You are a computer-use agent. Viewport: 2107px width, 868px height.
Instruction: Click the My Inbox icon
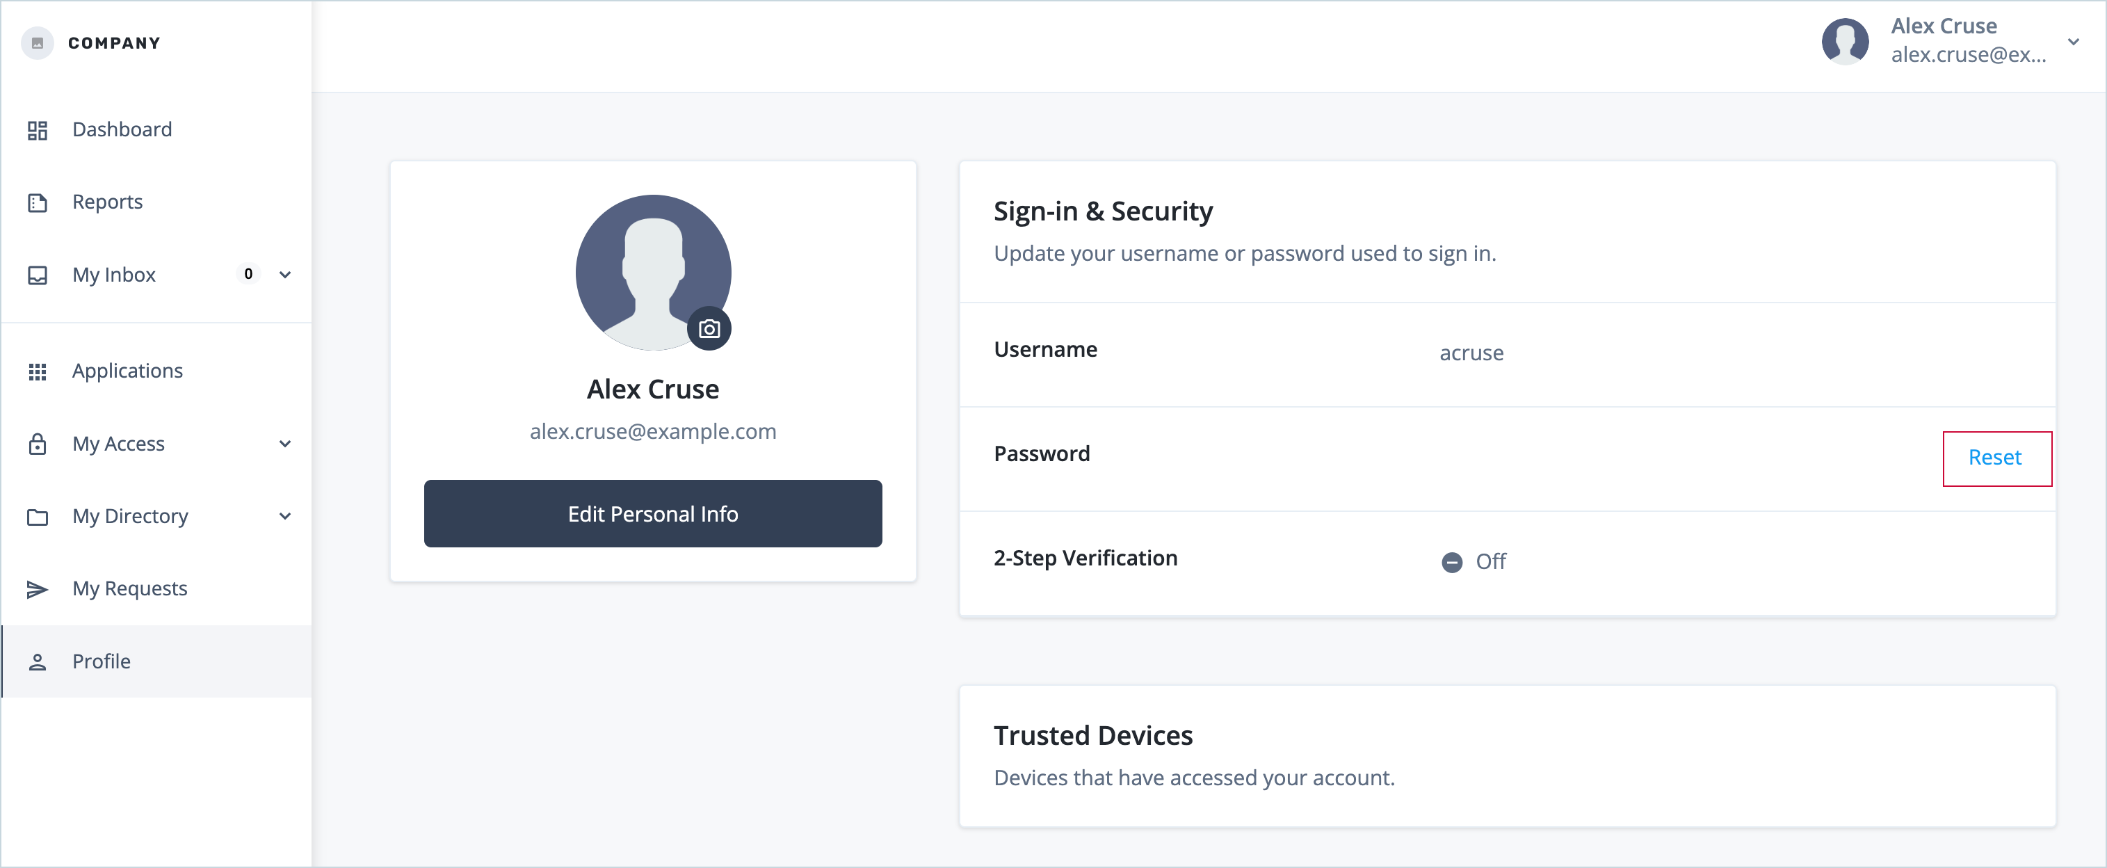pyautogui.click(x=38, y=275)
